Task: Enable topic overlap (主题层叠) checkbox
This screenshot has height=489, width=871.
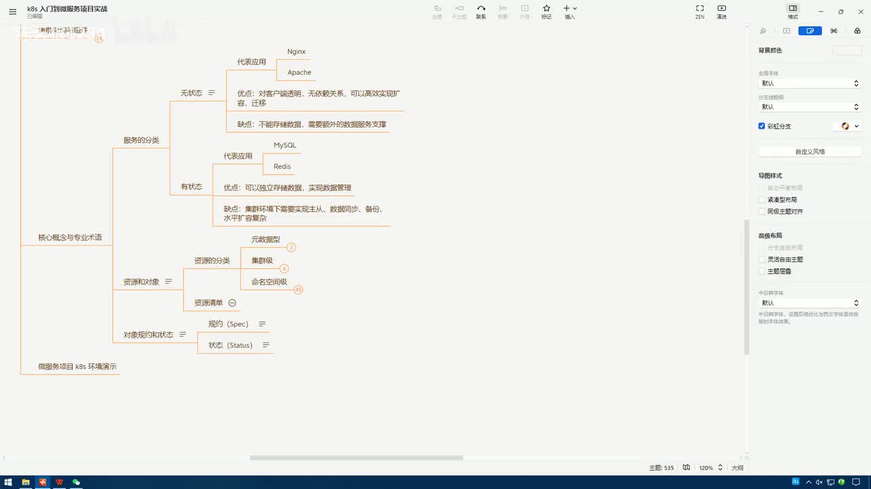Action: click(762, 271)
